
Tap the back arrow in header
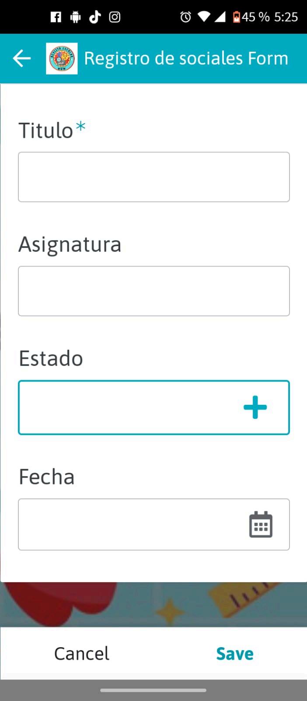(x=22, y=58)
